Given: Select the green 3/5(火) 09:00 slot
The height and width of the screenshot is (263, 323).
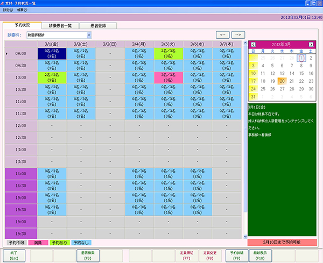Looking at the screenshot, I should [168, 53].
